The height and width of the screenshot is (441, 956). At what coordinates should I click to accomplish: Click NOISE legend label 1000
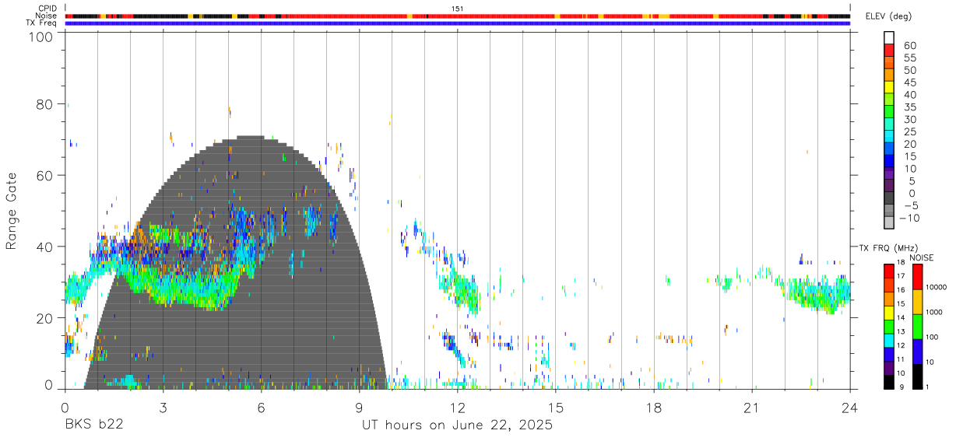935,313
